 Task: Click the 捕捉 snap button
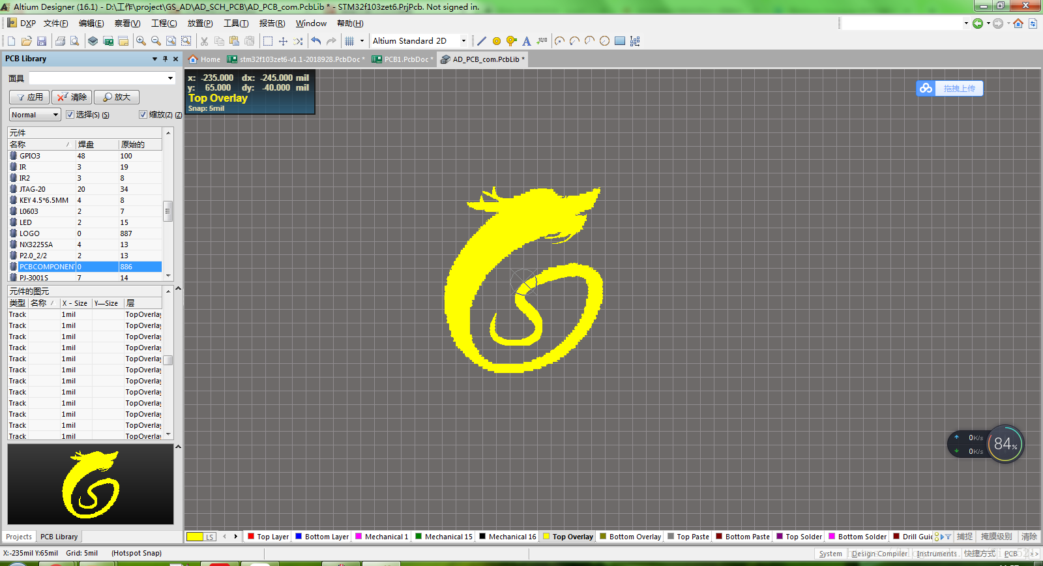click(965, 537)
